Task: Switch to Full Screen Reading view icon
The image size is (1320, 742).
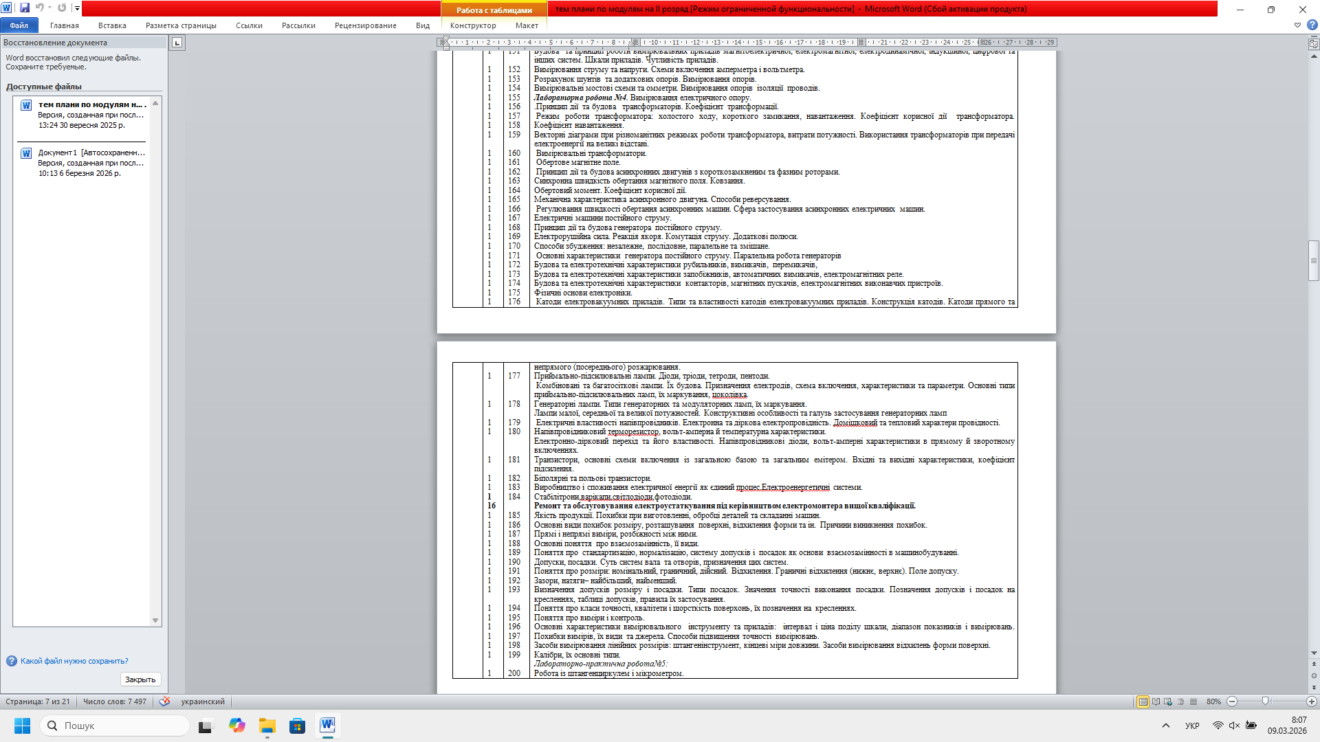Action: 1156,701
